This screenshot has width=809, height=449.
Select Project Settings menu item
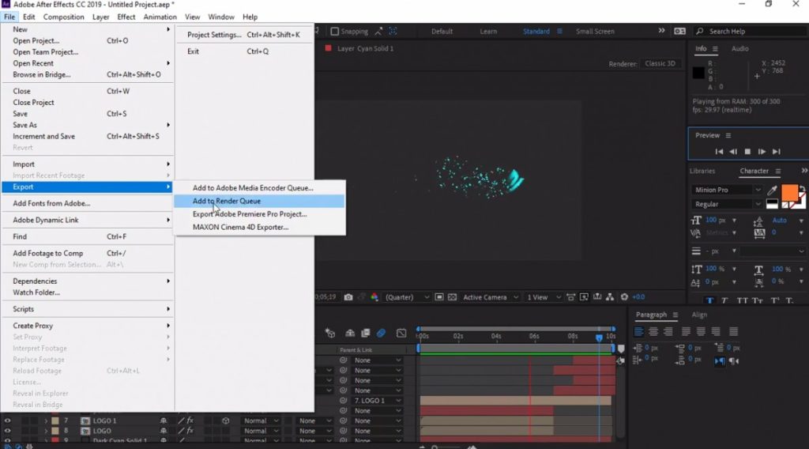(243, 35)
